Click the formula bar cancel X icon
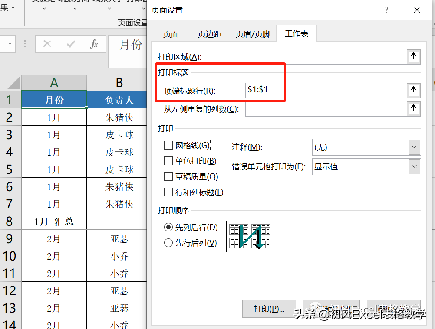 point(47,44)
